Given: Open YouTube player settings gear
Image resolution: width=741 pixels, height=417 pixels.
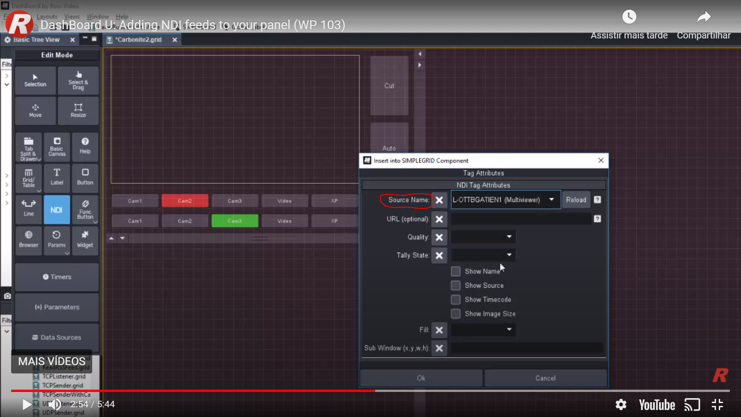Looking at the screenshot, I should [x=621, y=404].
